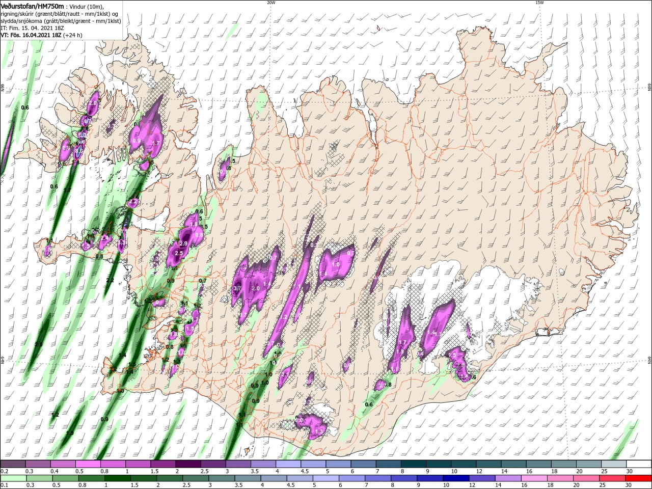The height and width of the screenshot is (489, 652).
Task: Pick the greyish purple 0.2 snow swatch
Action: pos(13,464)
